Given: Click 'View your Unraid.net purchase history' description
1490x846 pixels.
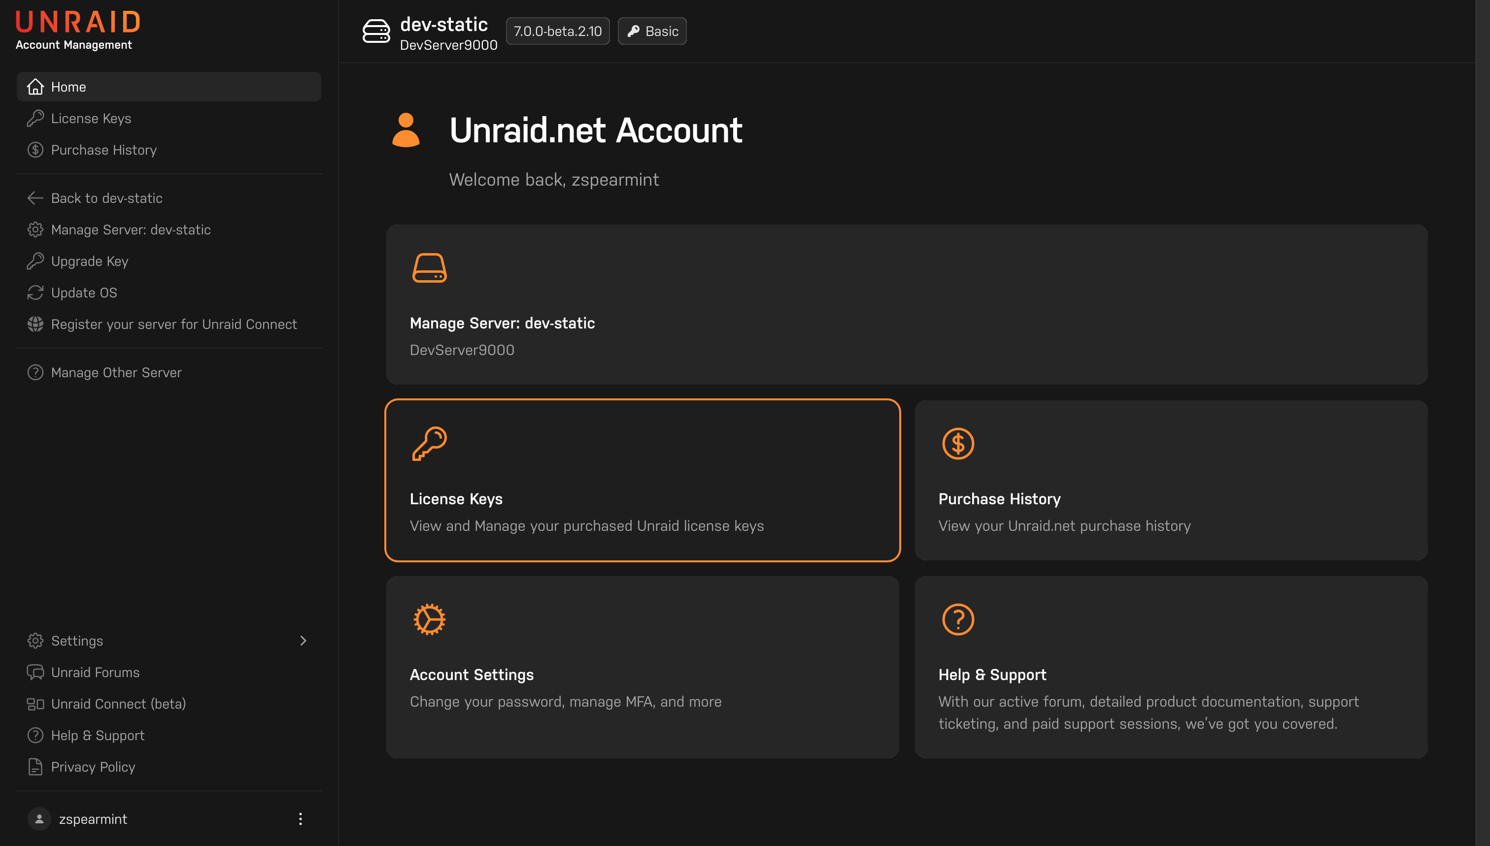Looking at the screenshot, I should [x=1064, y=525].
